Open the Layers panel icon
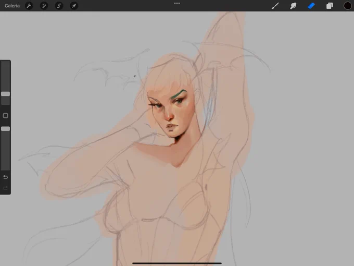Image resolution: width=354 pixels, height=266 pixels. pos(330,6)
